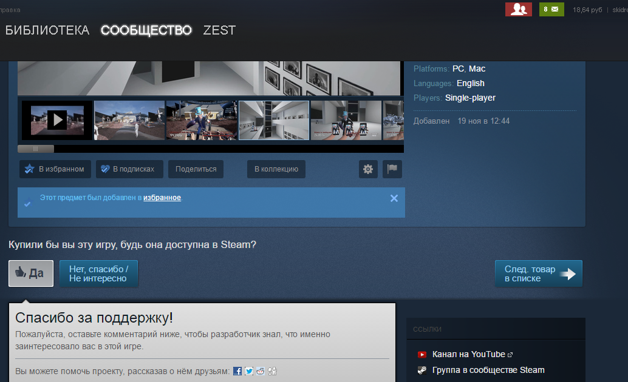Toggle the 'В избранном' favorite button

point(55,169)
